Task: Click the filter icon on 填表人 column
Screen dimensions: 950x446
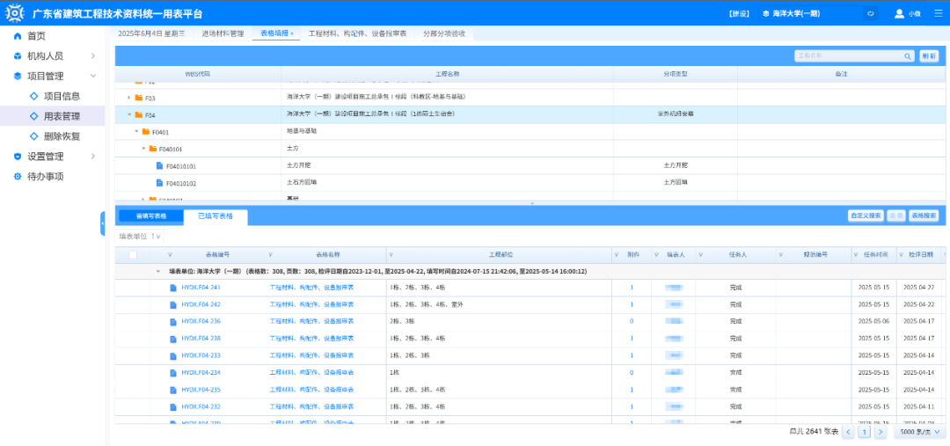Action: [657, 255]
